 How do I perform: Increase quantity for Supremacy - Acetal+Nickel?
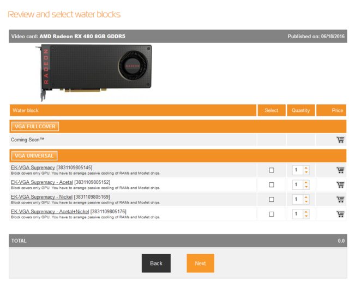coord(306,212)
